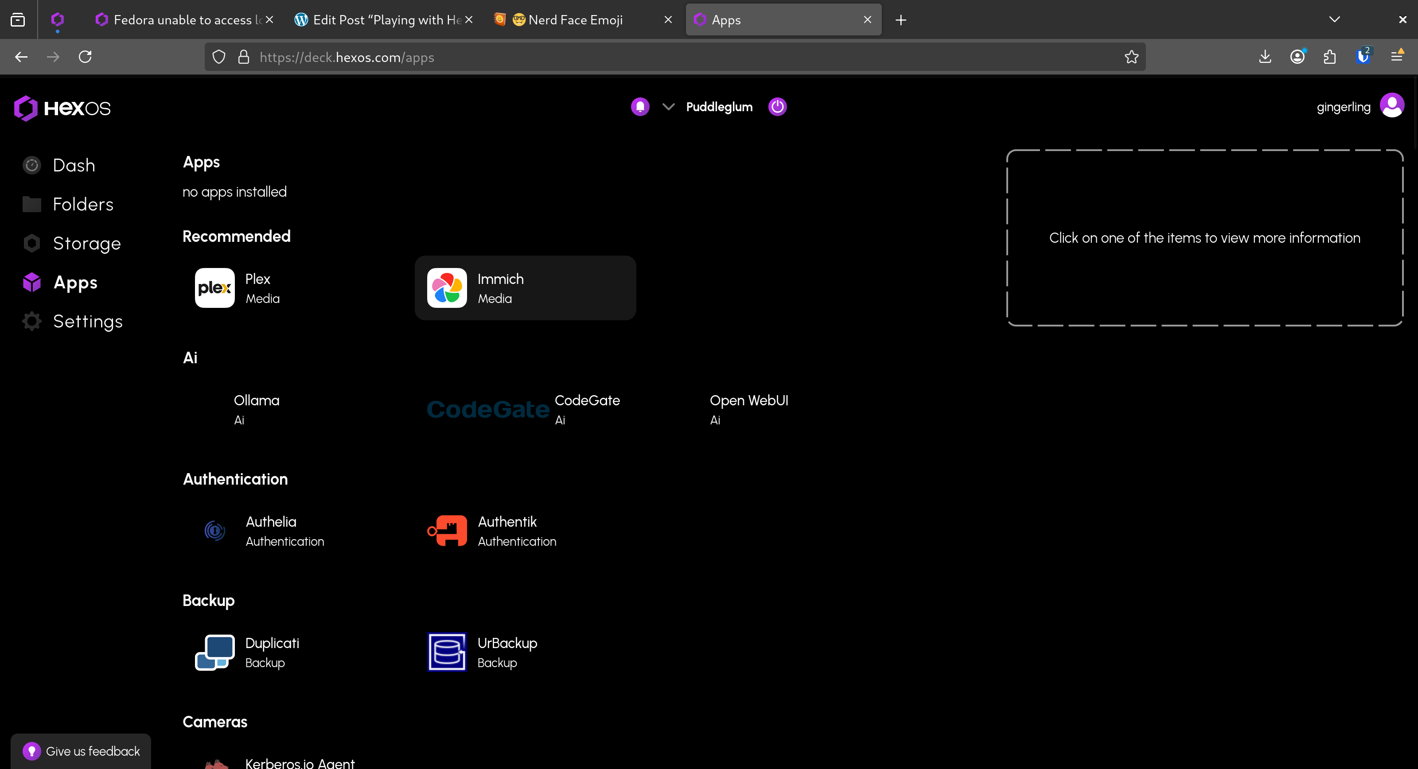This screenshot has height=769, width=1418.
Task: Click the site security padlock icon
Action: pyautogui.click(x=244, y=57)
